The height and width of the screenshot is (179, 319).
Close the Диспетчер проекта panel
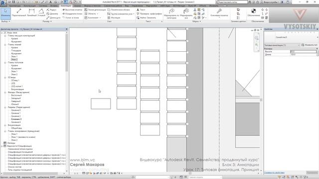66,29
